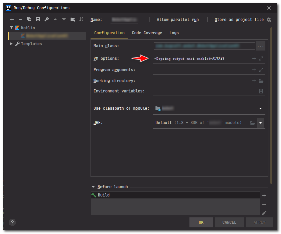The image size is (281, 234).
Task: Click the Save Configuration disk icon
Action: tap(38, 20)
